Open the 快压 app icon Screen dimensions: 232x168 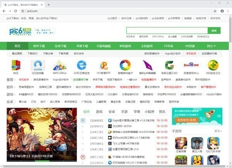point(15,65)
